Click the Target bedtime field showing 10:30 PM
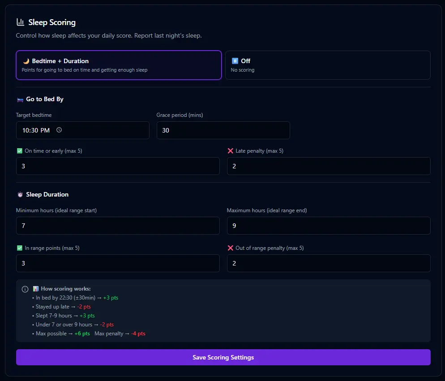 [83, 130]
